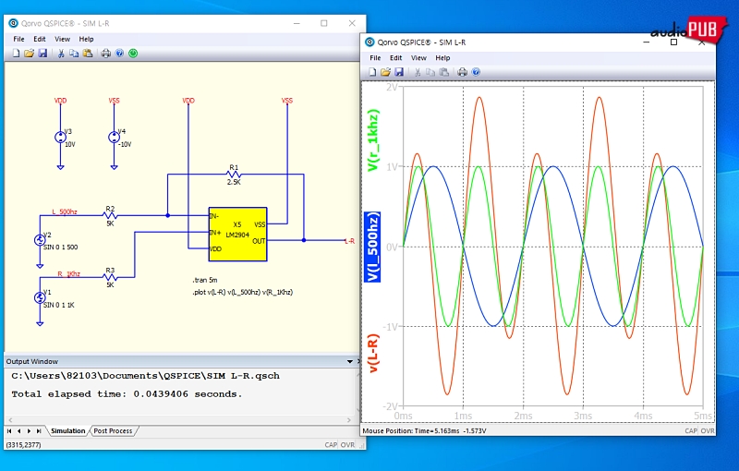Click the green Run Simulation icon in schematic toolbar
This screenshot has width=739, height=471.
point(133,54)
